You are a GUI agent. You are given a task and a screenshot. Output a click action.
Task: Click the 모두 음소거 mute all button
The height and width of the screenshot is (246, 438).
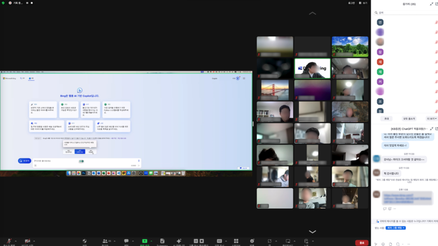tap(408, 119)
